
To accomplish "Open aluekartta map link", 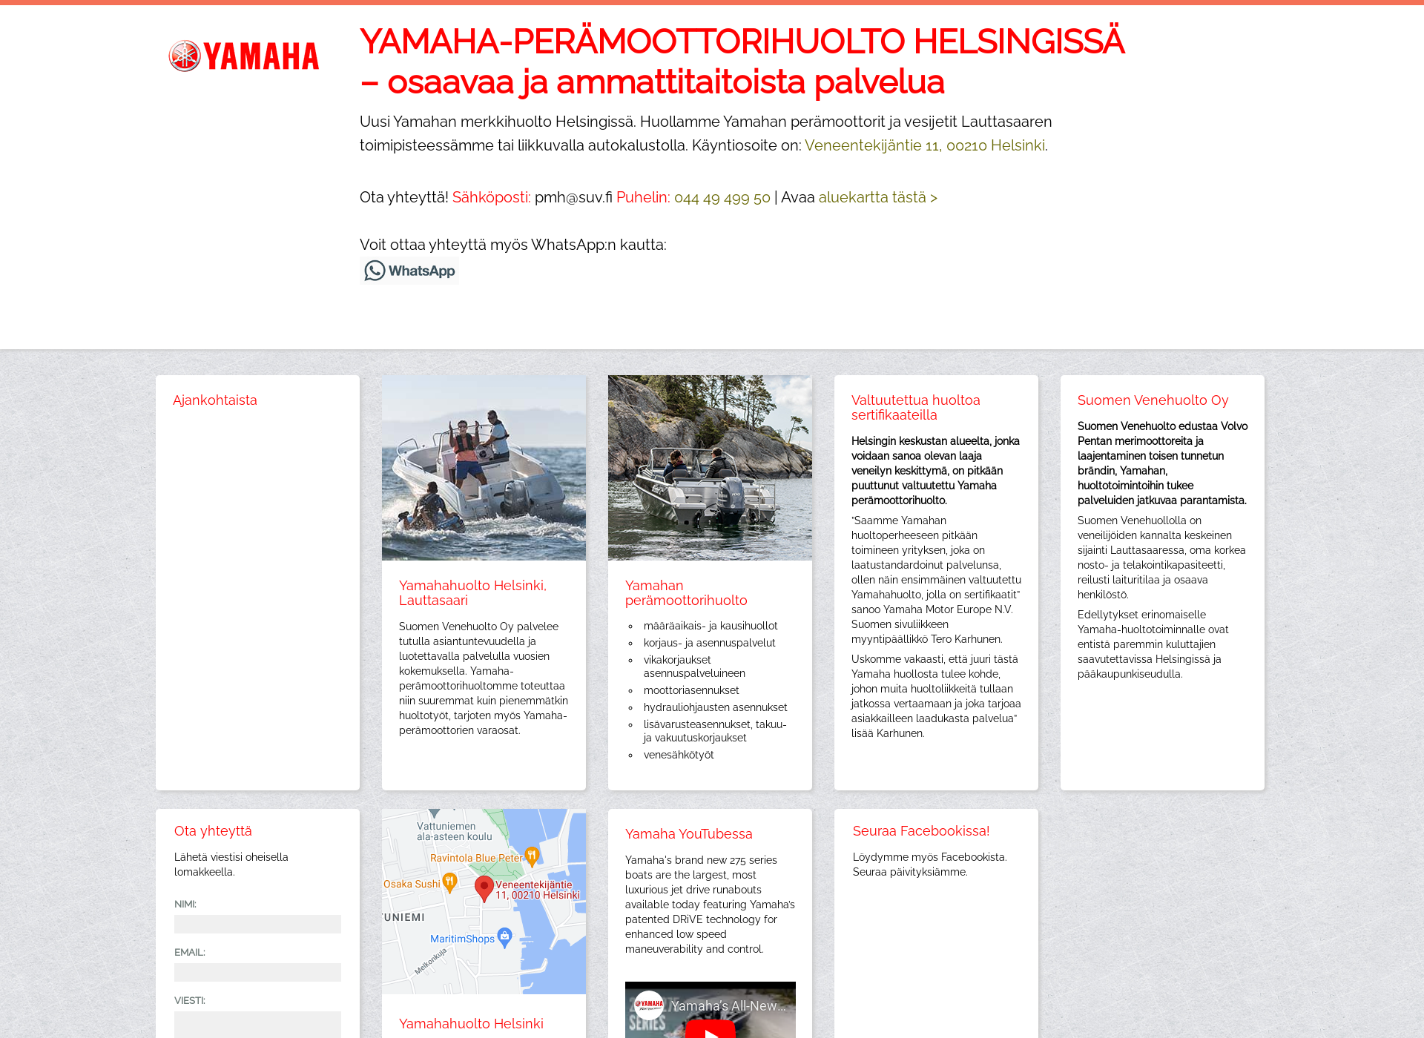I will pos(877,196).
